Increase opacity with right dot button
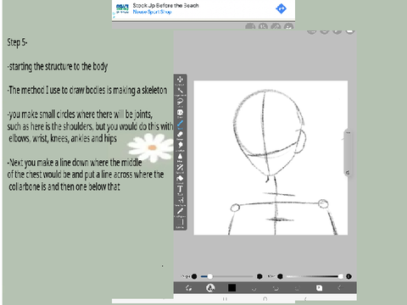 tap(348, 276)
